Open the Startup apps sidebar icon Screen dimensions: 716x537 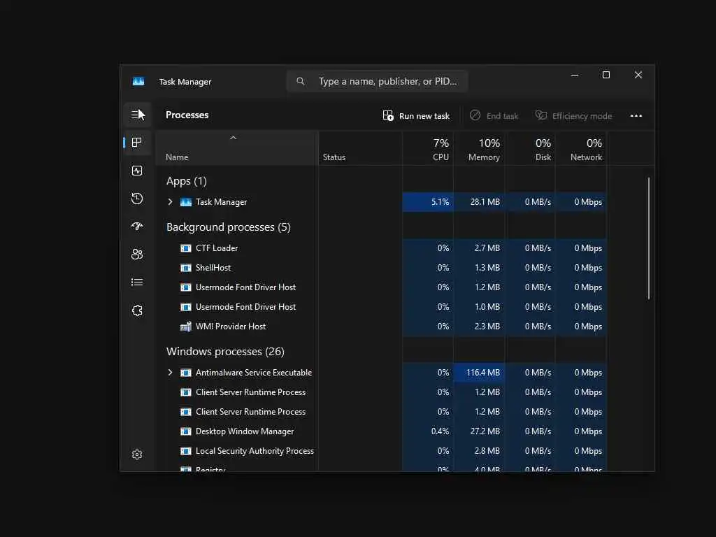(x=136, y=227)
